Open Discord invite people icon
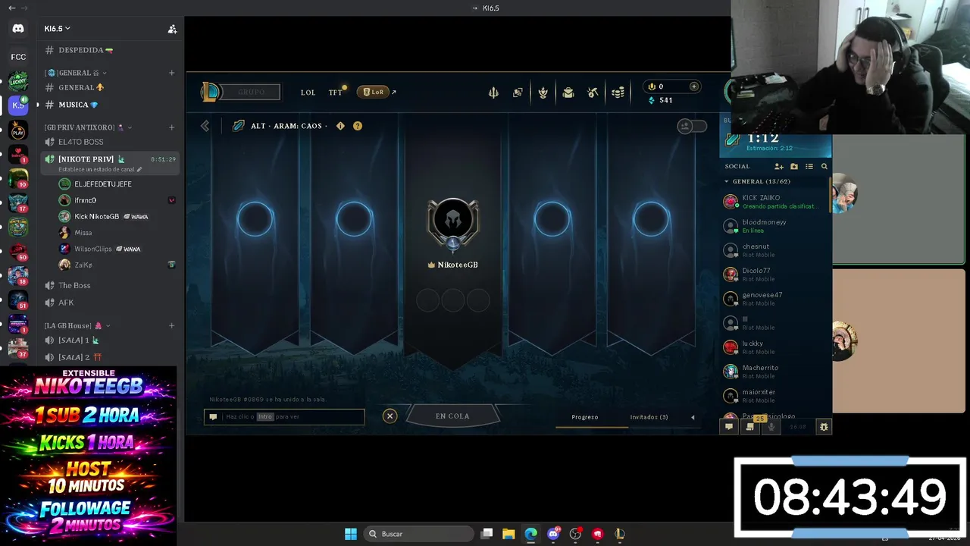The image size is (970, 546). (172, 29)
